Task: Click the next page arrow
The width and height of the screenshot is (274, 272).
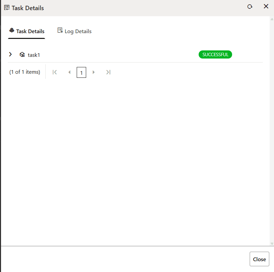Action: click(x=94, y=72)
